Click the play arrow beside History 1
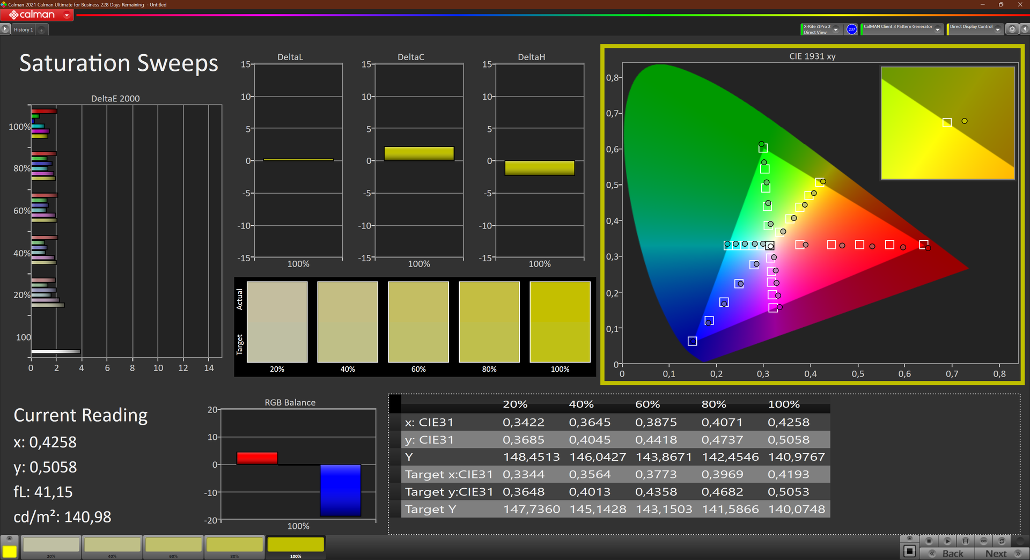The width and height of the screenshot is (1030, 560). click(x=5, y=30)
